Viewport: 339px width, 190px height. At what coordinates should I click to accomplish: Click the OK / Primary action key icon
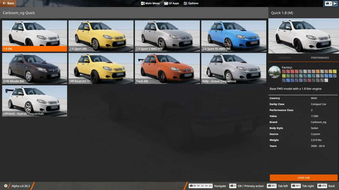tap(233, 186)
